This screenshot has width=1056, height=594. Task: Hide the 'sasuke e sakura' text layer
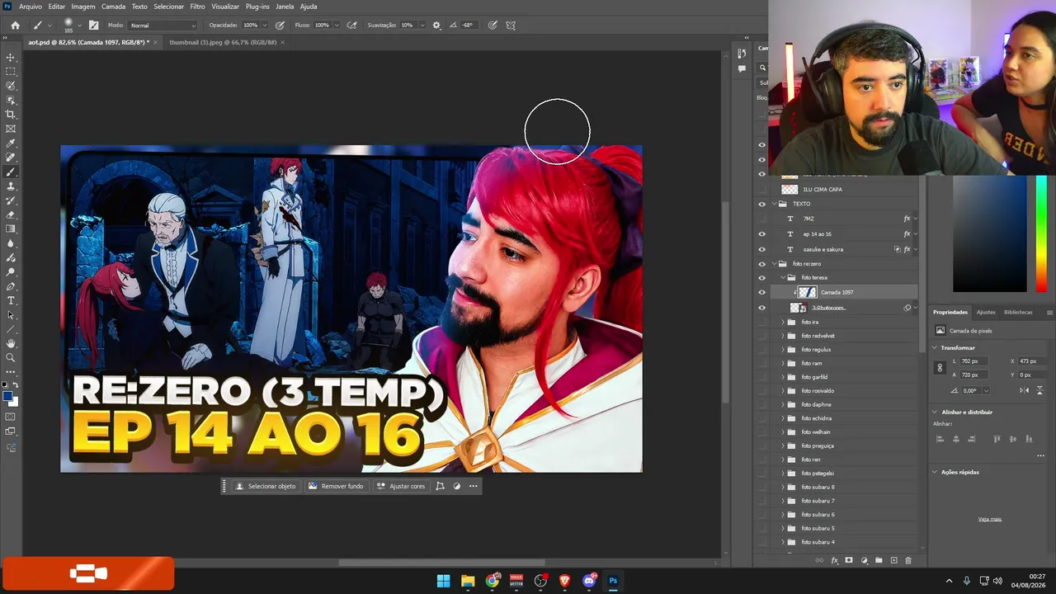[x=761, y=249]
